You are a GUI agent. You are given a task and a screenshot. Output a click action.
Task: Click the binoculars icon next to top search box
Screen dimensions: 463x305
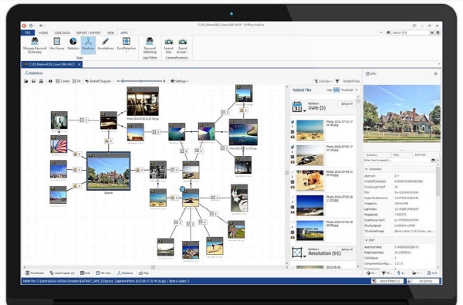click(388, 32)
